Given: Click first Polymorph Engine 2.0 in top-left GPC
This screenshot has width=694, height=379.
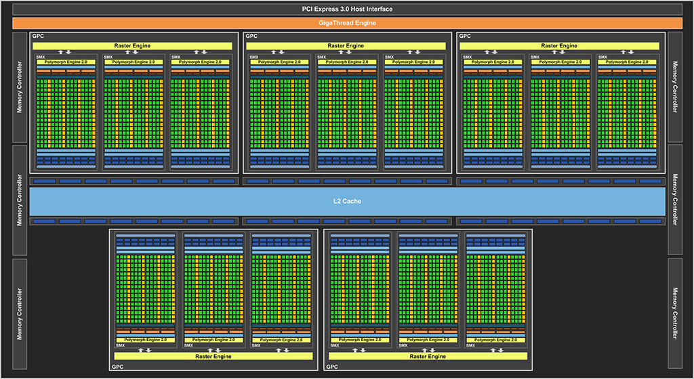Looking at the screenshot, I should tap(65, 62).
